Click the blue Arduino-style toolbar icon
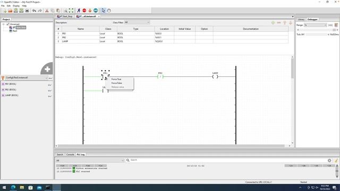 (96, 11)
